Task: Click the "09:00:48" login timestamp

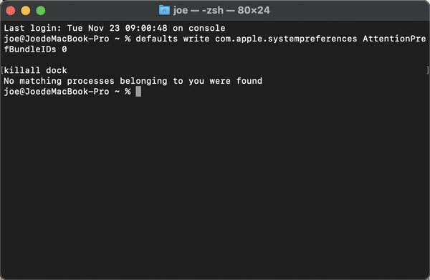Action: (x=146, y=28)
